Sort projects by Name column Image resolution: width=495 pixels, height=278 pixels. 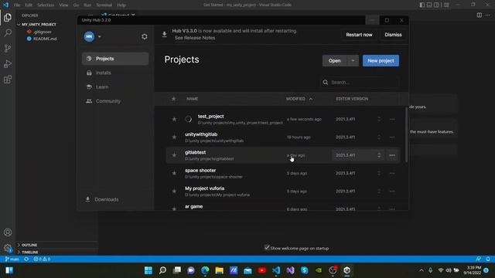[x=192, y=99]
